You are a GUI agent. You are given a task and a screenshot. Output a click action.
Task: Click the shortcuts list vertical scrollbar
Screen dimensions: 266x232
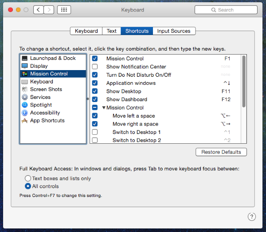(244, 82)
